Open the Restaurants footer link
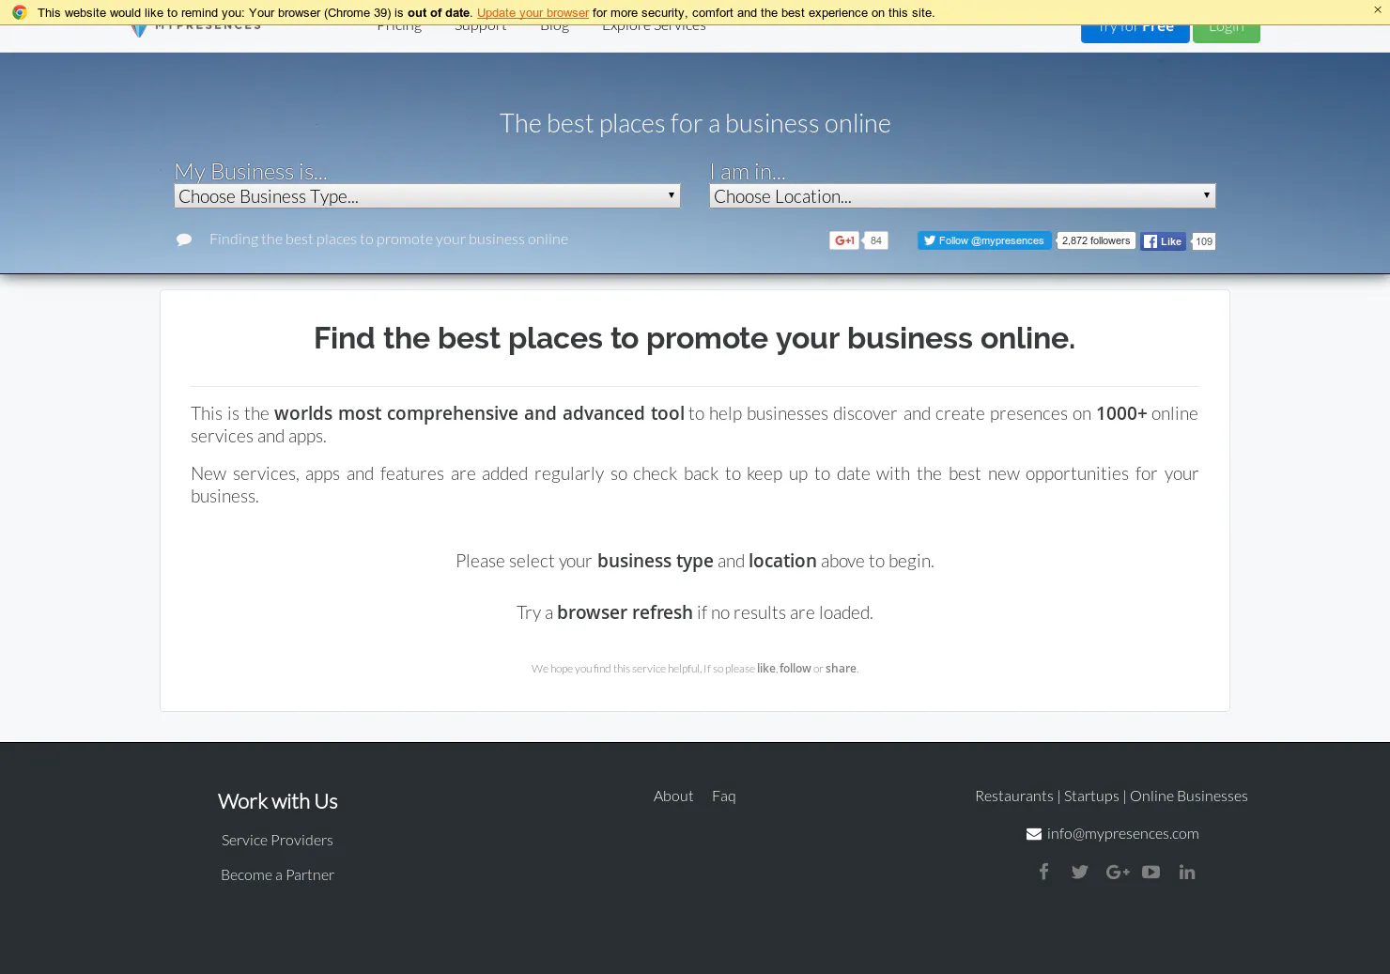1390x974 pixels. (x=1014, y=796)
